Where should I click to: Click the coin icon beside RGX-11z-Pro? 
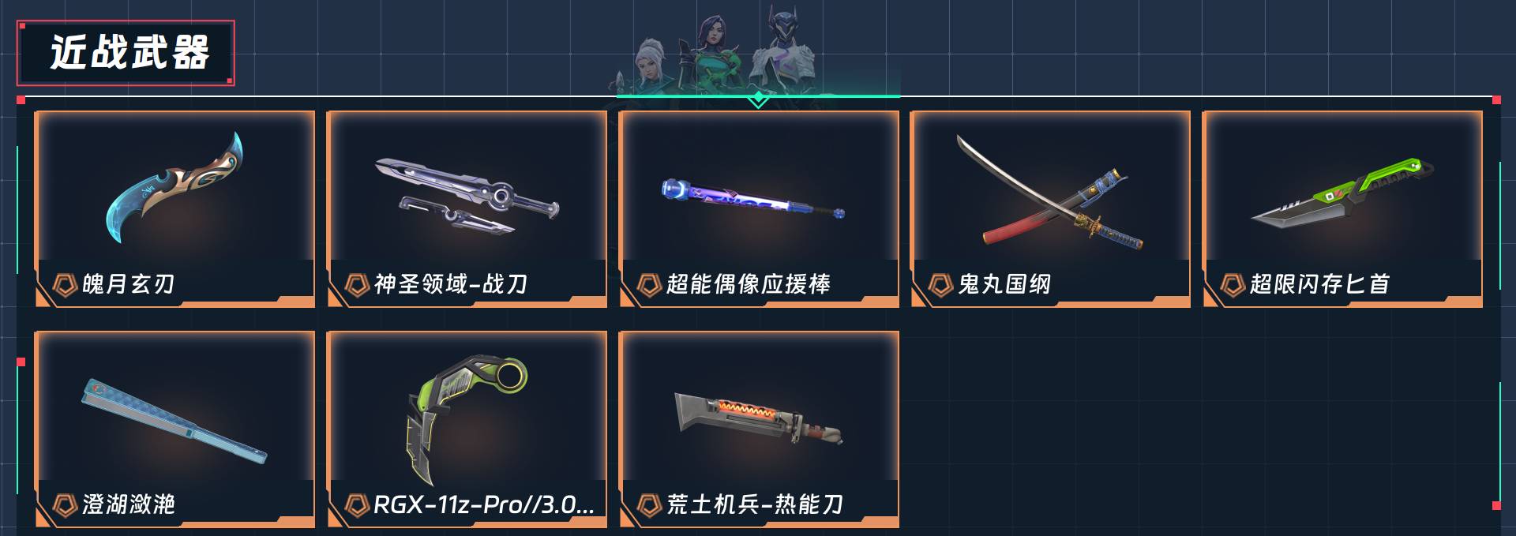point(357,504)
